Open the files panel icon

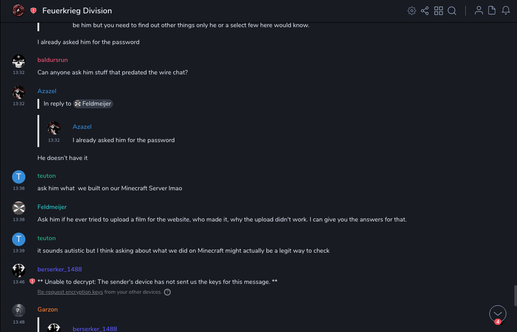[x=492, y=11]
